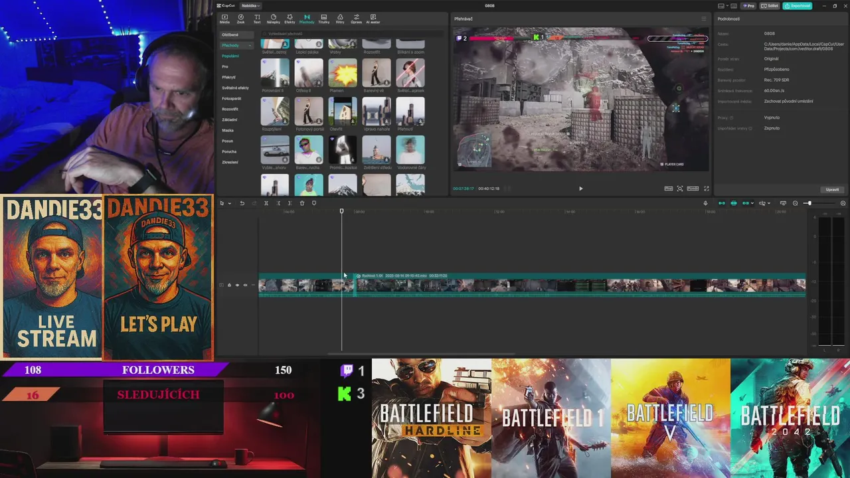
Task: Select the Otevřít transition thumbnail
Action: pos(343,111)
